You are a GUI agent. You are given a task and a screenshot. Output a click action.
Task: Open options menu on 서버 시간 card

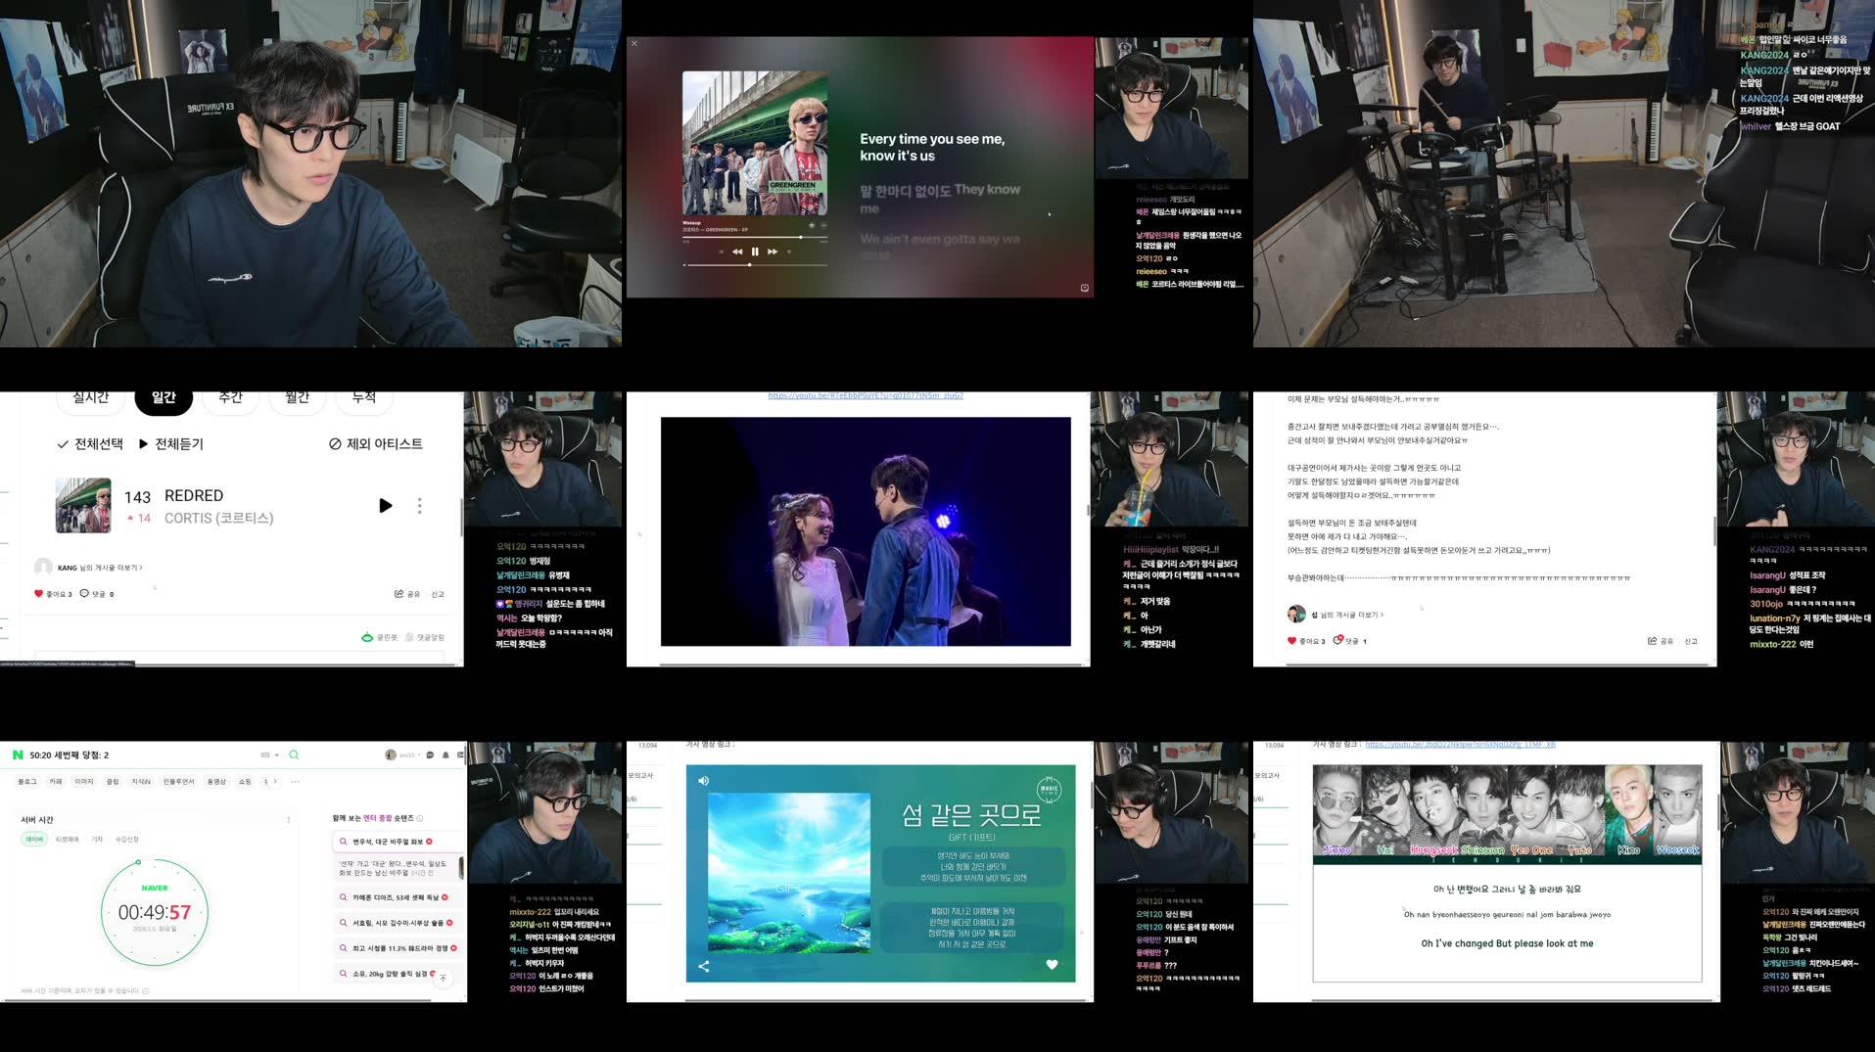(289, 819)
